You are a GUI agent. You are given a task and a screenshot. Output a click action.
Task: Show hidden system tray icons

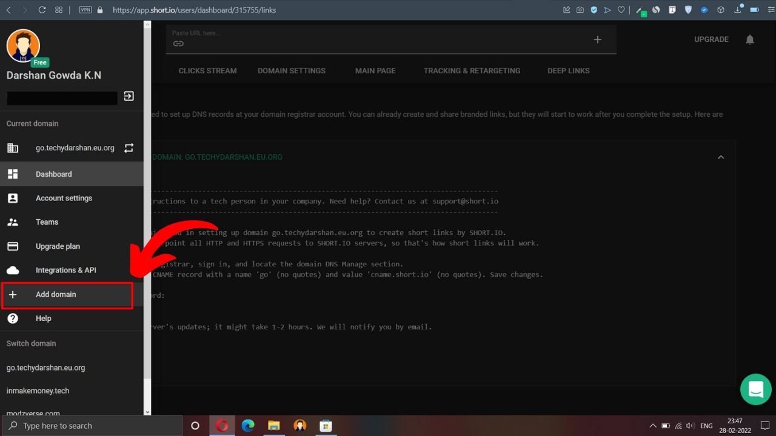(653, 426)
